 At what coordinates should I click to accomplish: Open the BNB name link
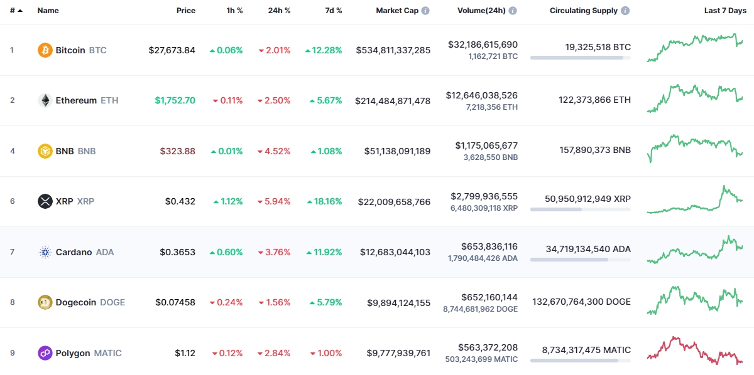[75, 151]
